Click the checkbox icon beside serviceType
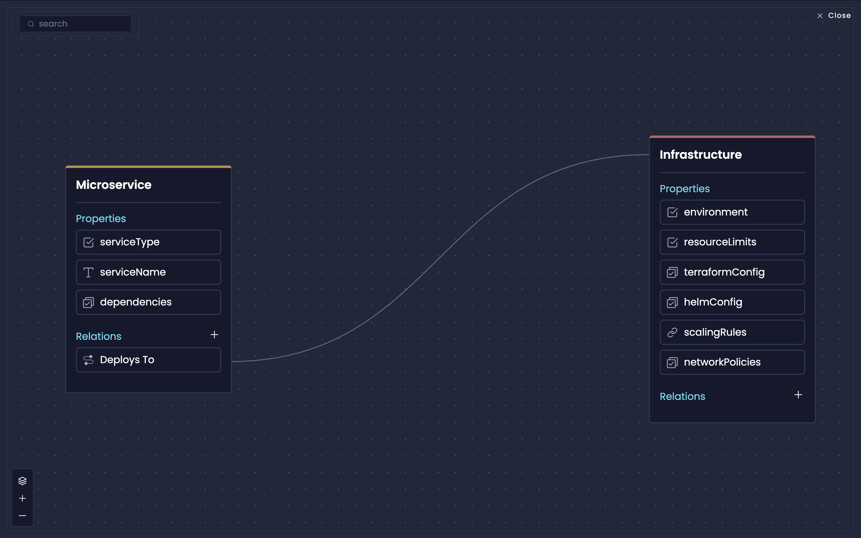861x538 pixels. pos(88,242)
